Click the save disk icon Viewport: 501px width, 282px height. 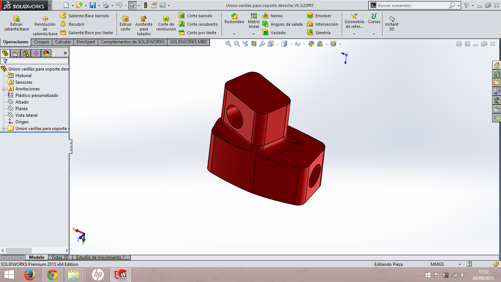tap(93, 5)
